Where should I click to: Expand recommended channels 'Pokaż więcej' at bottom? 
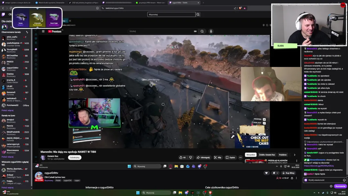click(7, 188)
